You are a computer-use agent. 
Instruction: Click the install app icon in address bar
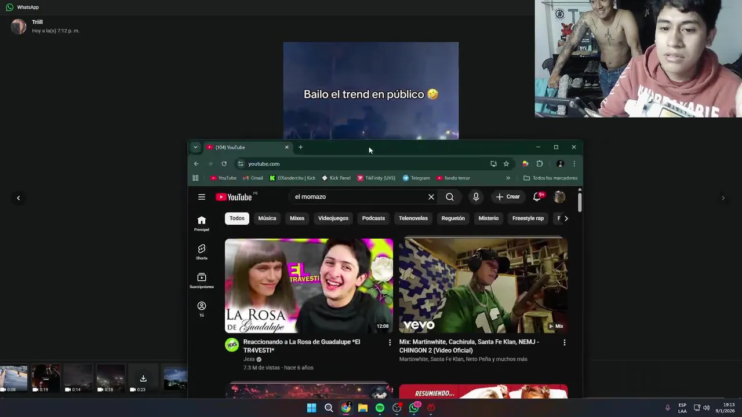(493, 164)
